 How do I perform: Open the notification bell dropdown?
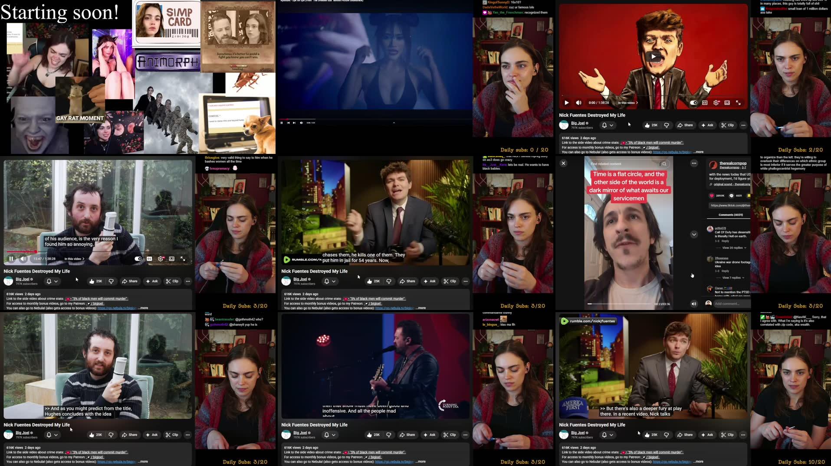pyautogui.click(x=51, y=281)
